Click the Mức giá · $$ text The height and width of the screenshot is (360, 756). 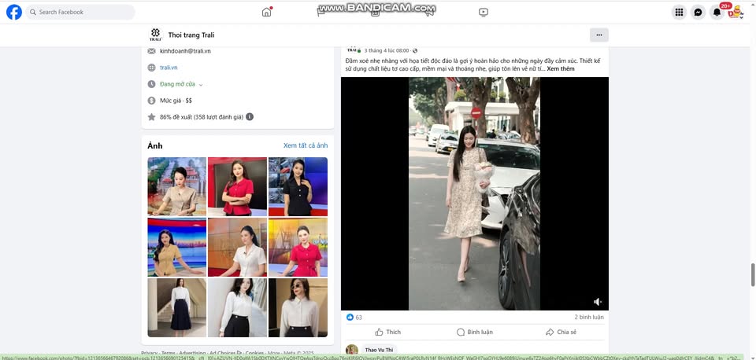tap(176, 101)
